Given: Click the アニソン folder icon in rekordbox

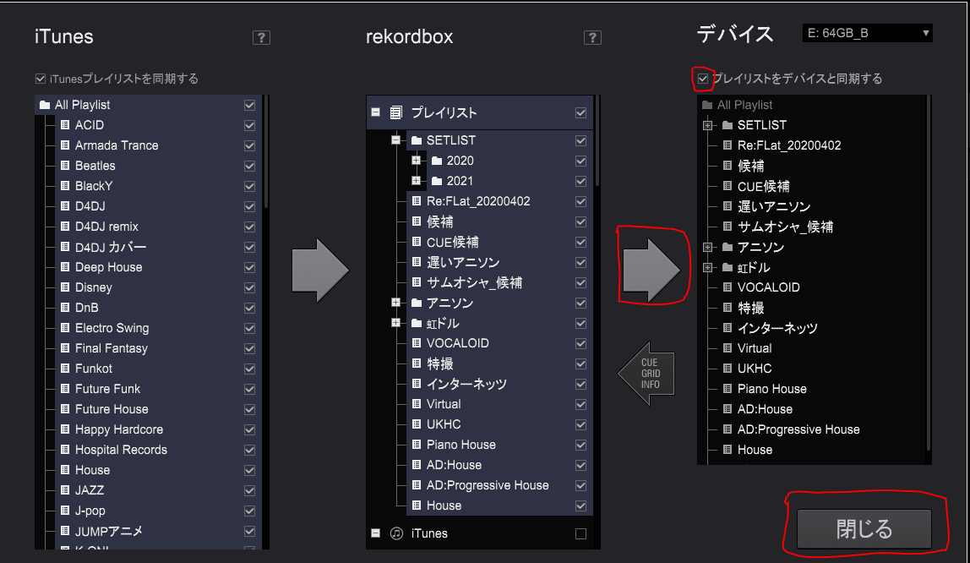Looking at the screenshot, I should [417, 303].
